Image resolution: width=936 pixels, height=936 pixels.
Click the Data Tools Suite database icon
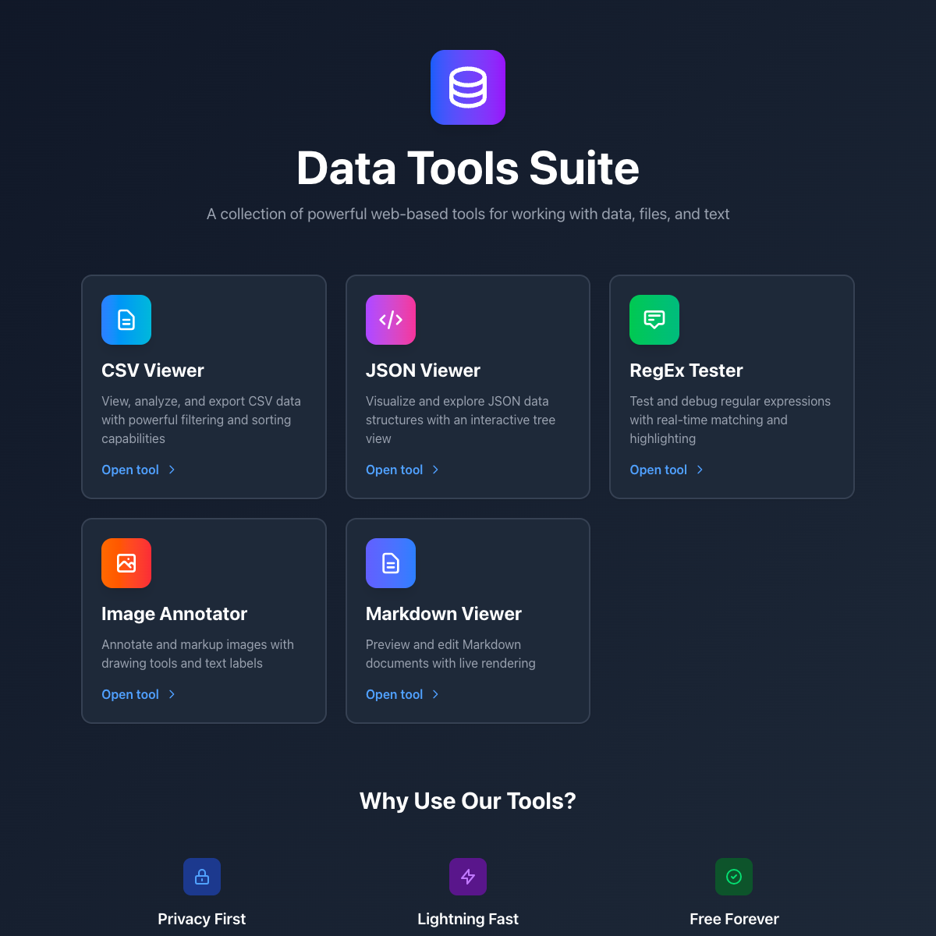coord(467,87)
